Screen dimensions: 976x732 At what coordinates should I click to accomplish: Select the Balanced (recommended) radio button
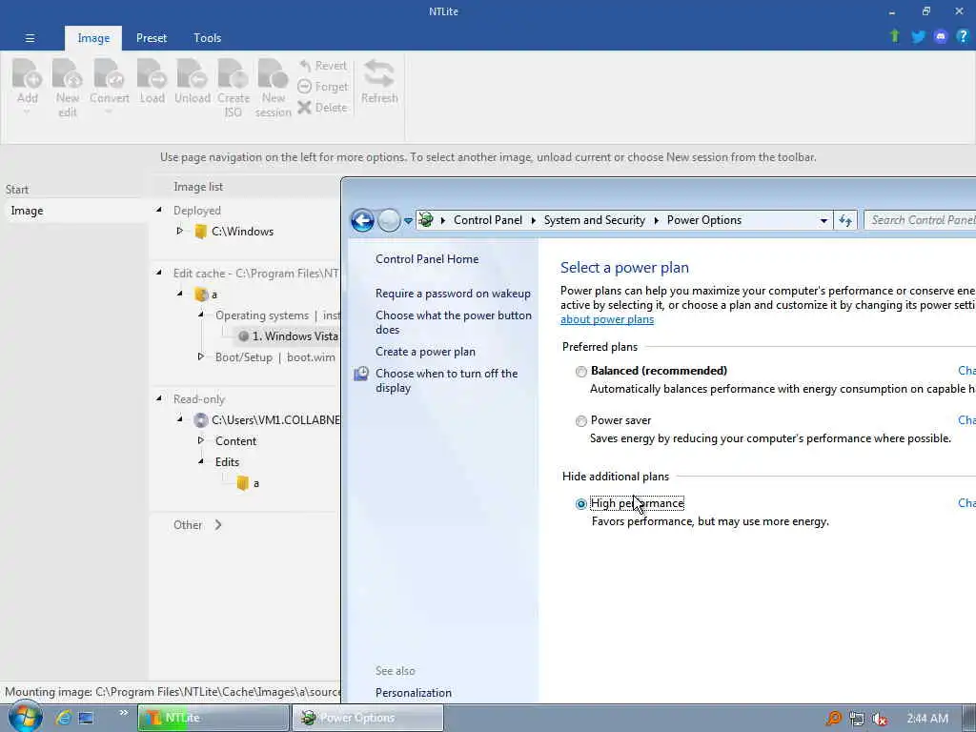pyautogui.click(x=580, y=372)
